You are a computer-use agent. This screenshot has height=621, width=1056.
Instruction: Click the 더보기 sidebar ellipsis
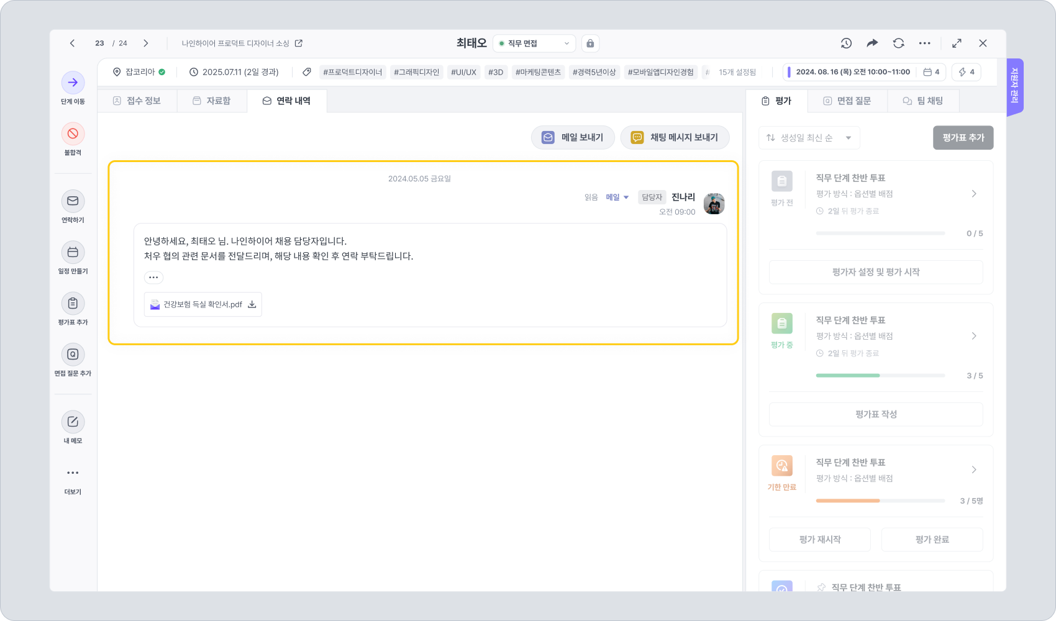73,473
